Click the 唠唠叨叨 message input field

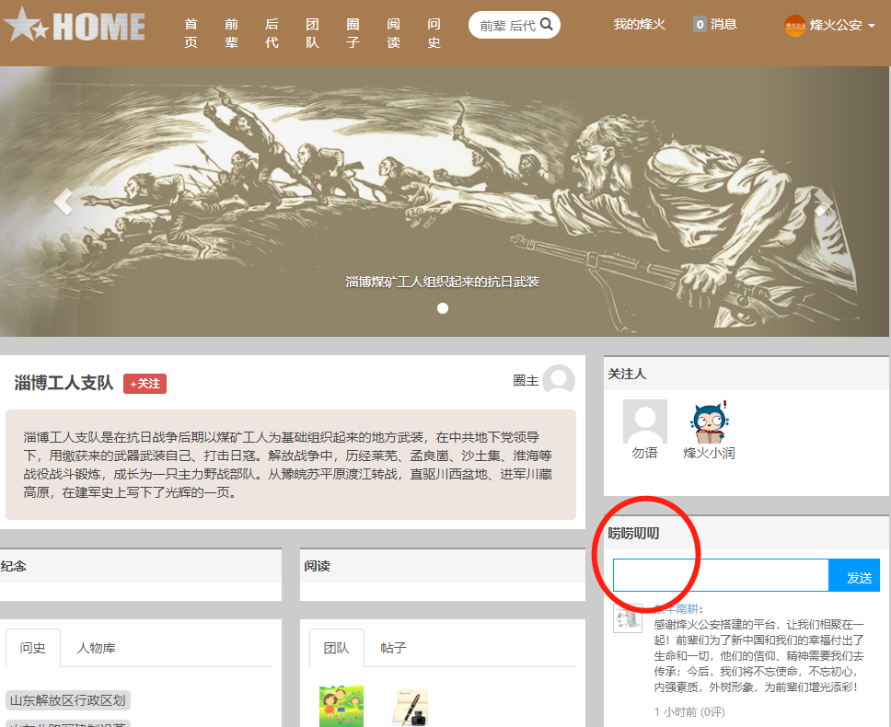coord(721,575)
